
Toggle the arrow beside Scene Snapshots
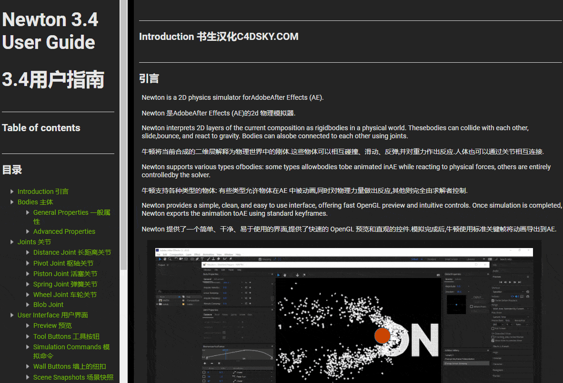(28, 377)
